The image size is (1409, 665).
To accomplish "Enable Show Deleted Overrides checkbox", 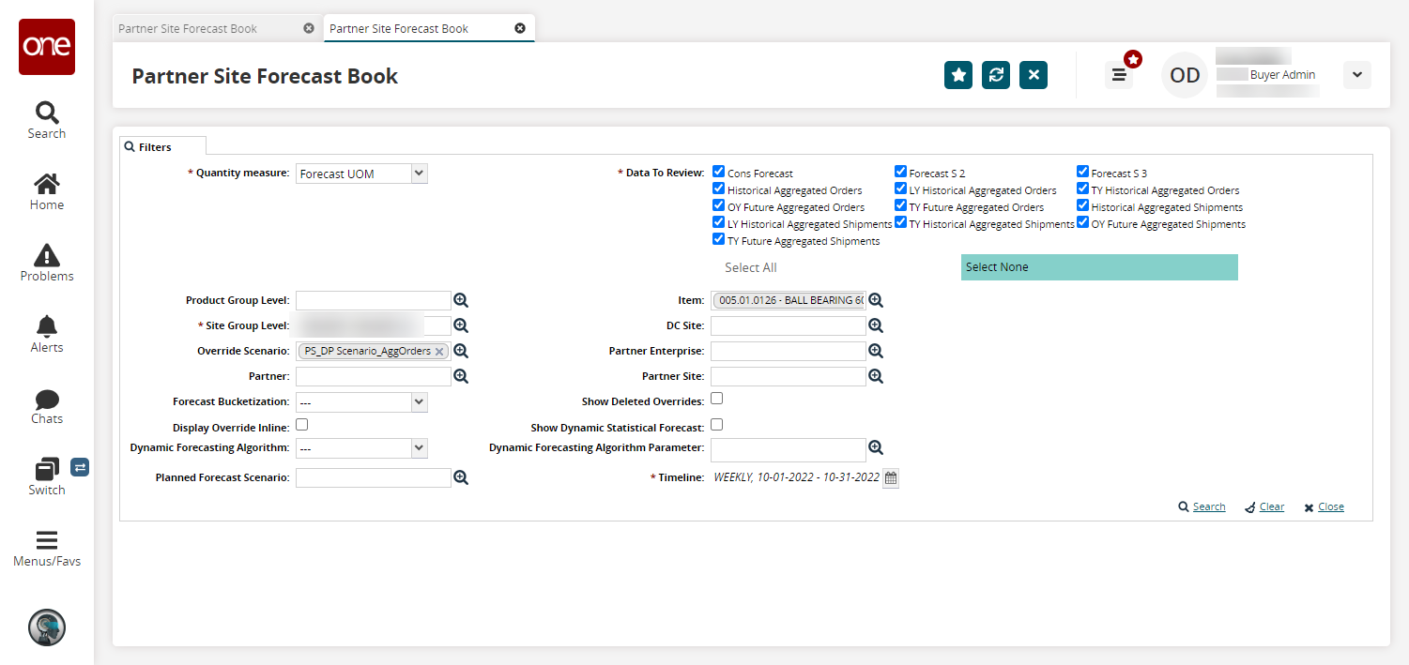I will pos(716,399).
